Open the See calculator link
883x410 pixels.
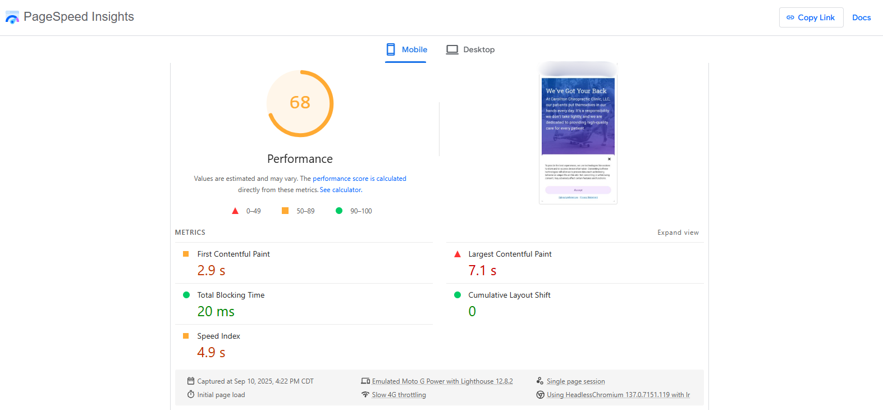point(341,190)
